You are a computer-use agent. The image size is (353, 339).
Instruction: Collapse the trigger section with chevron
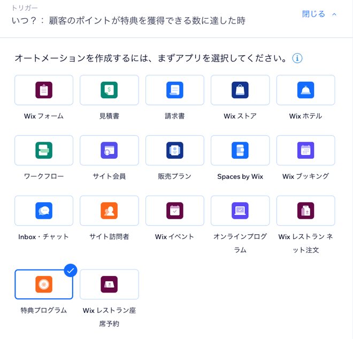(334, 14)
